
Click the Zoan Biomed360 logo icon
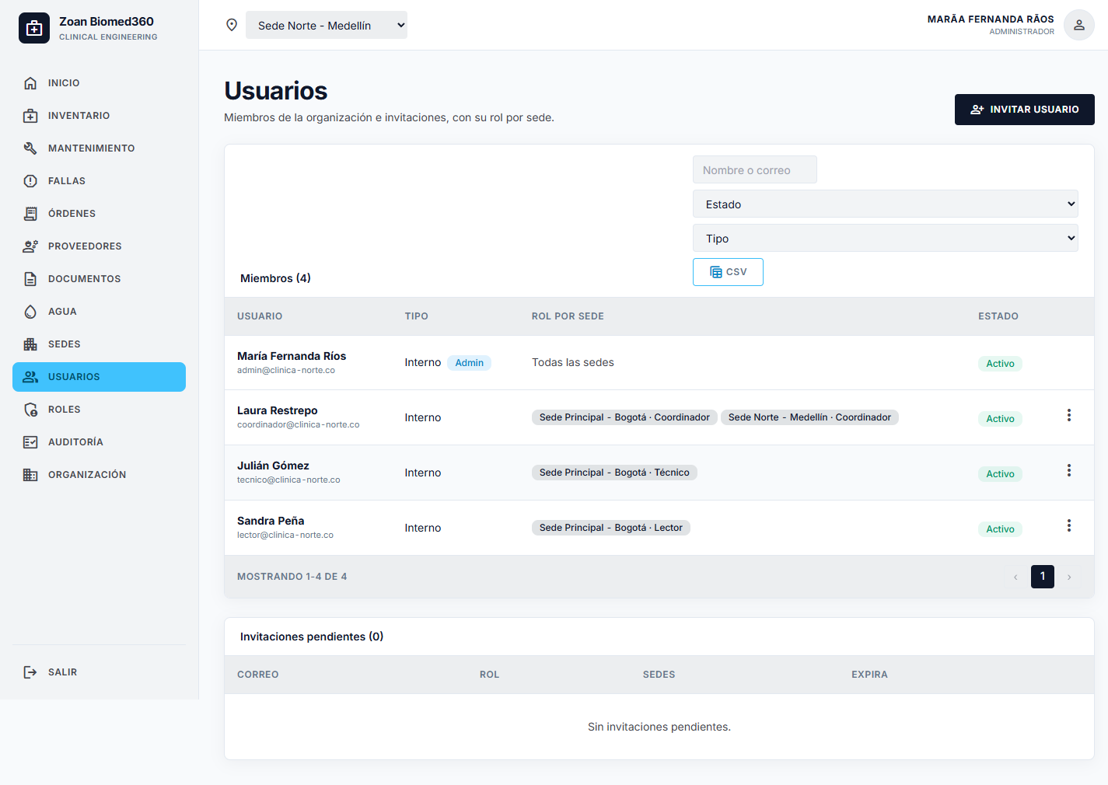(x=34, y=28)
